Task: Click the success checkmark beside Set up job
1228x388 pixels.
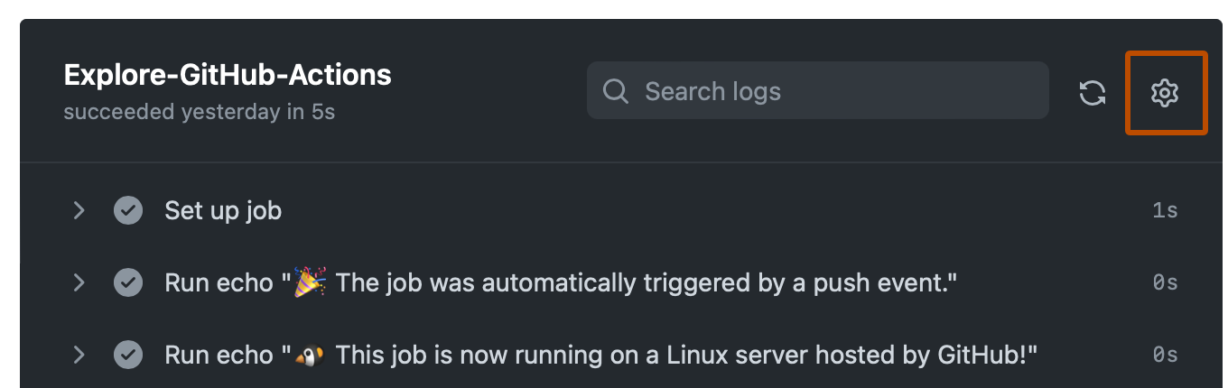Action: point(128,211)
